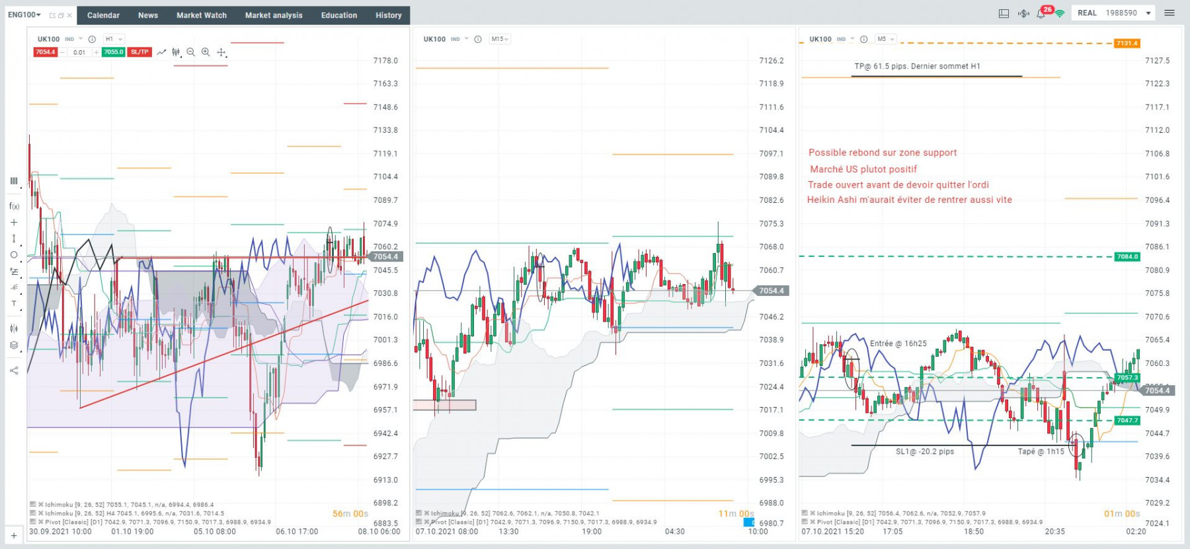Switch to the Market Watch tab
This screenshot has height=549, width=1190.
click(202, 15)
